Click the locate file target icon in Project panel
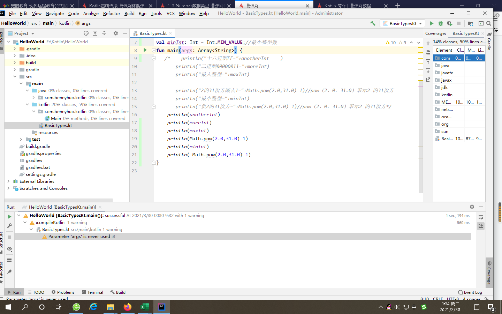This screenshot has height=314, width=502. tap(86, 33)
